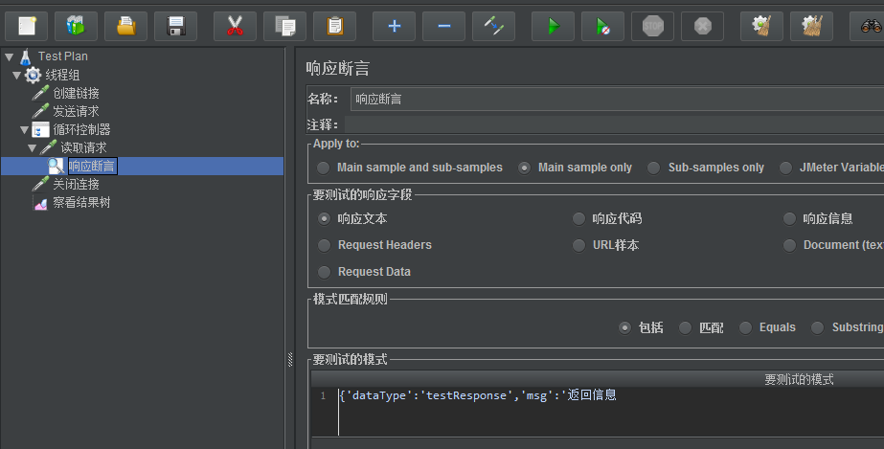Click the Stop test icon
Viewport: 884px width, 449px height.
coord(653,26)
